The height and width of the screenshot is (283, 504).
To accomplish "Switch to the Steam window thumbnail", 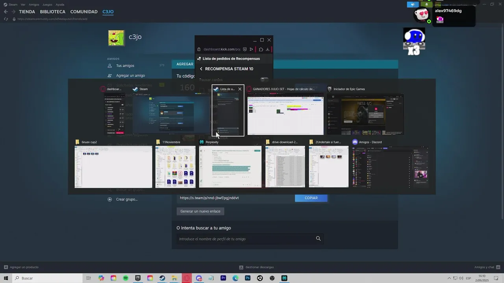I will (171, 114).
